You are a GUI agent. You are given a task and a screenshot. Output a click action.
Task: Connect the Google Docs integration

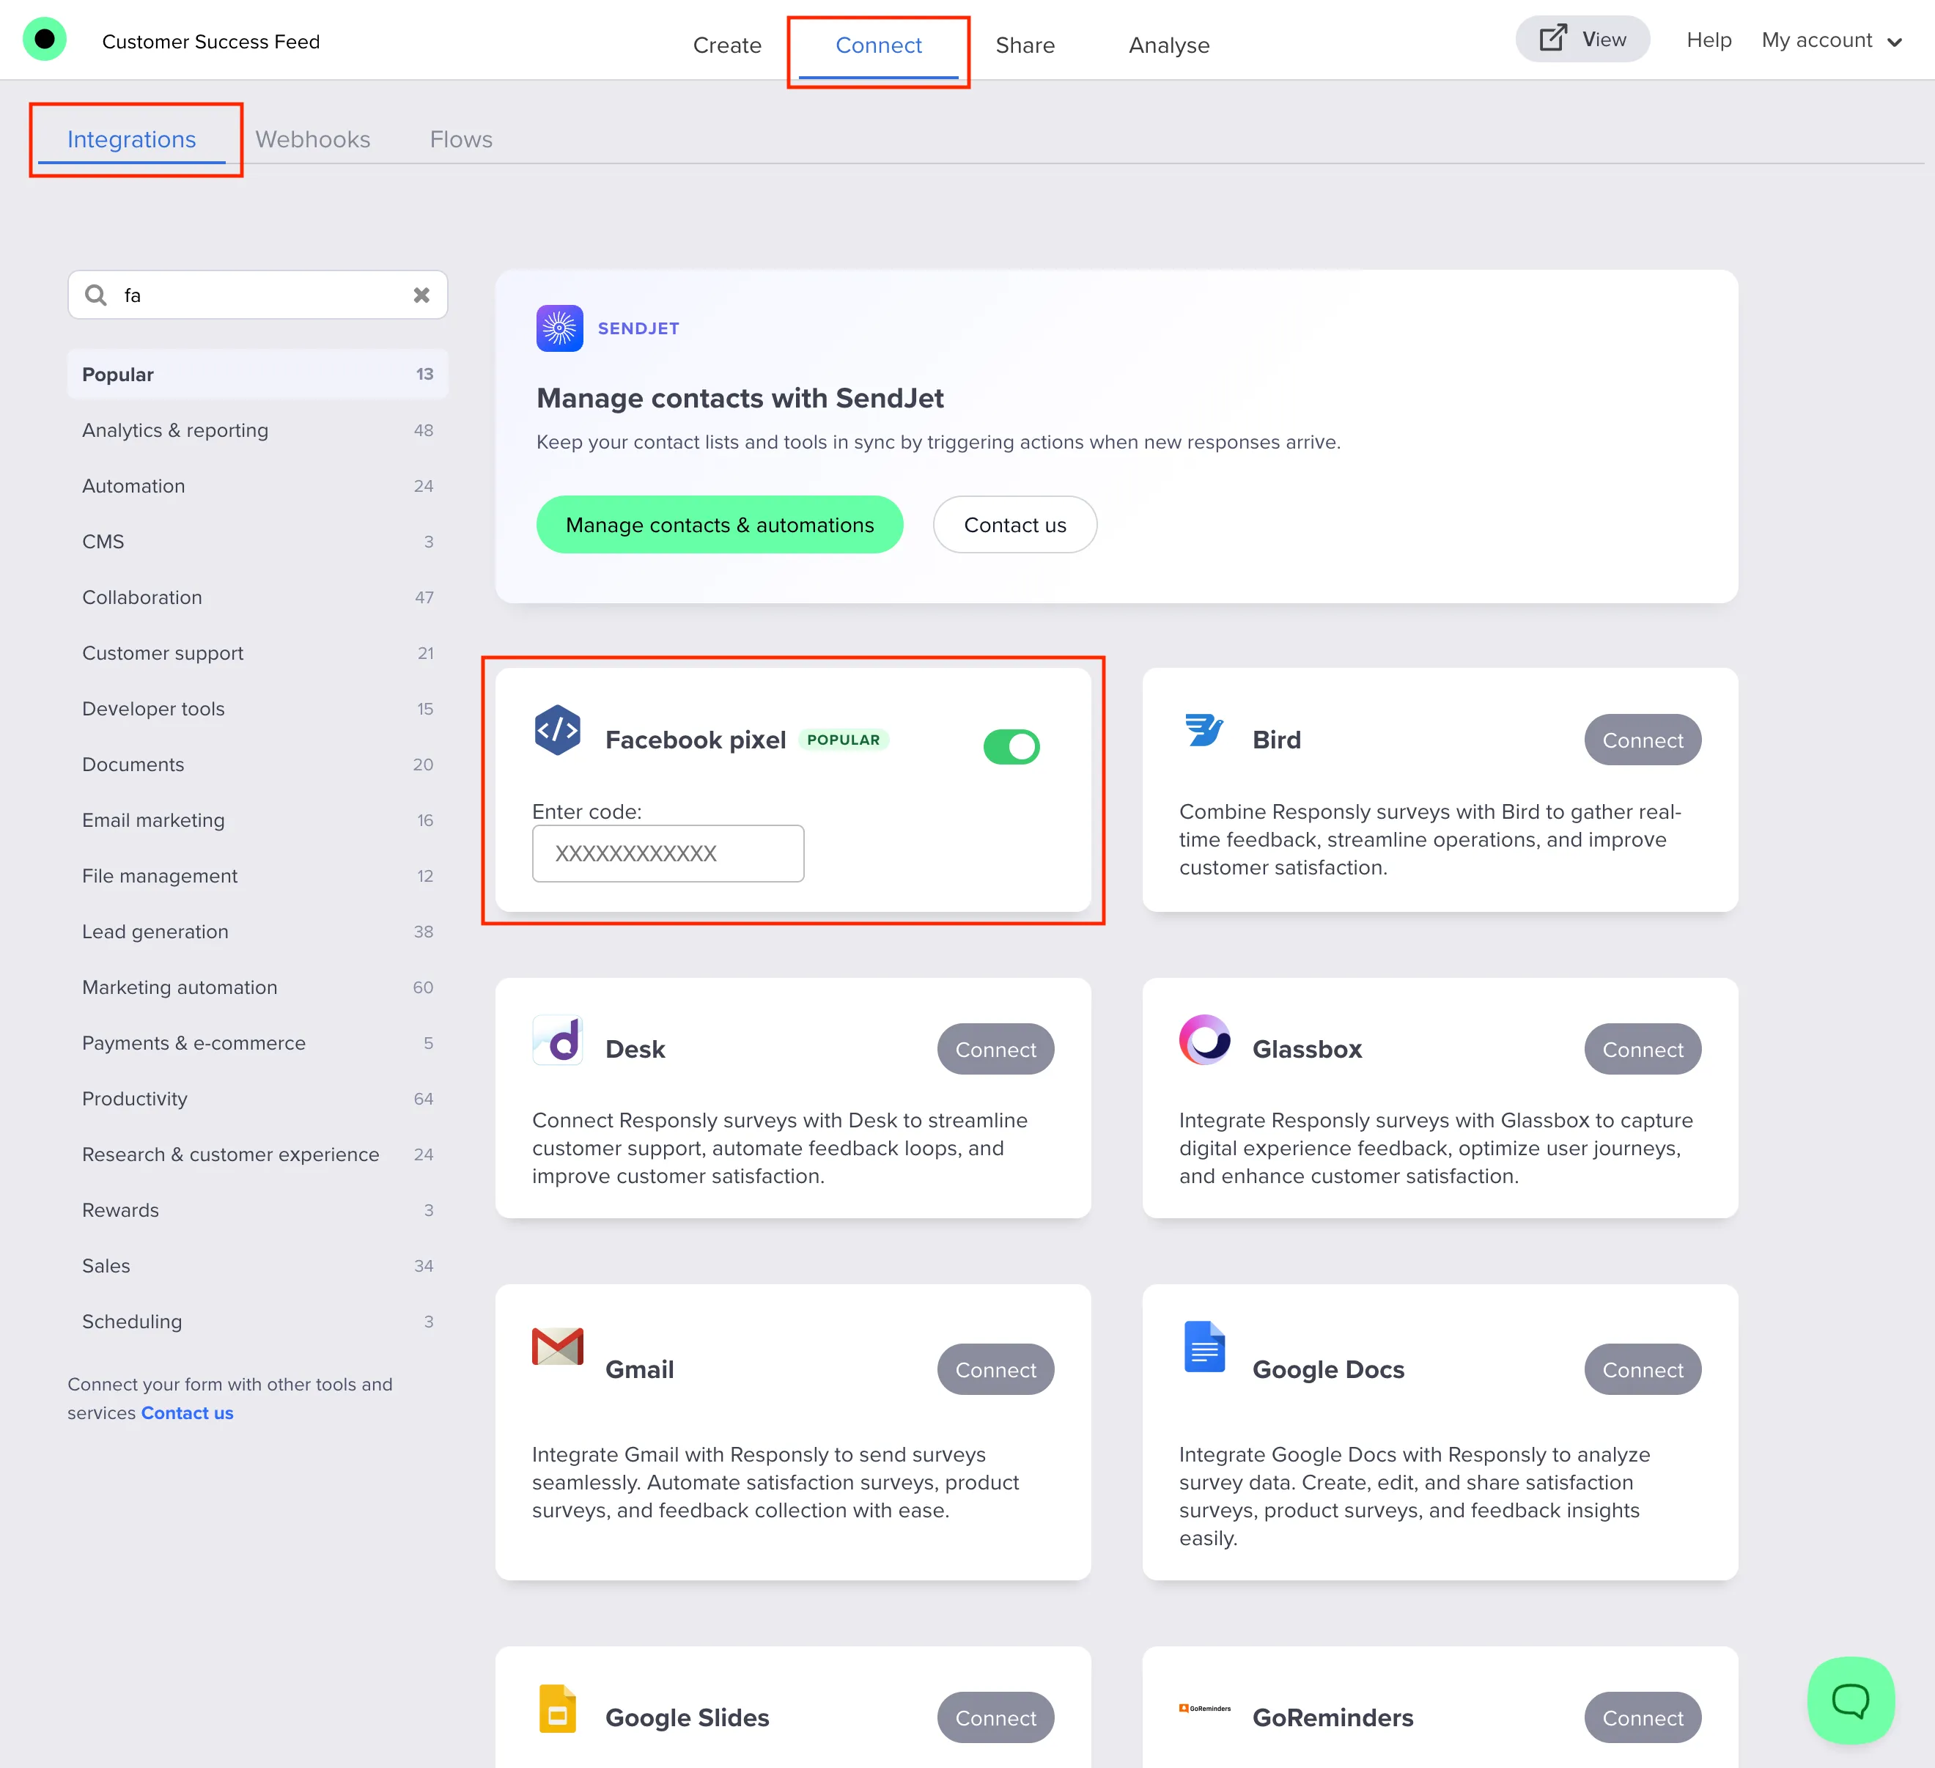[x=1643, y=1370]
